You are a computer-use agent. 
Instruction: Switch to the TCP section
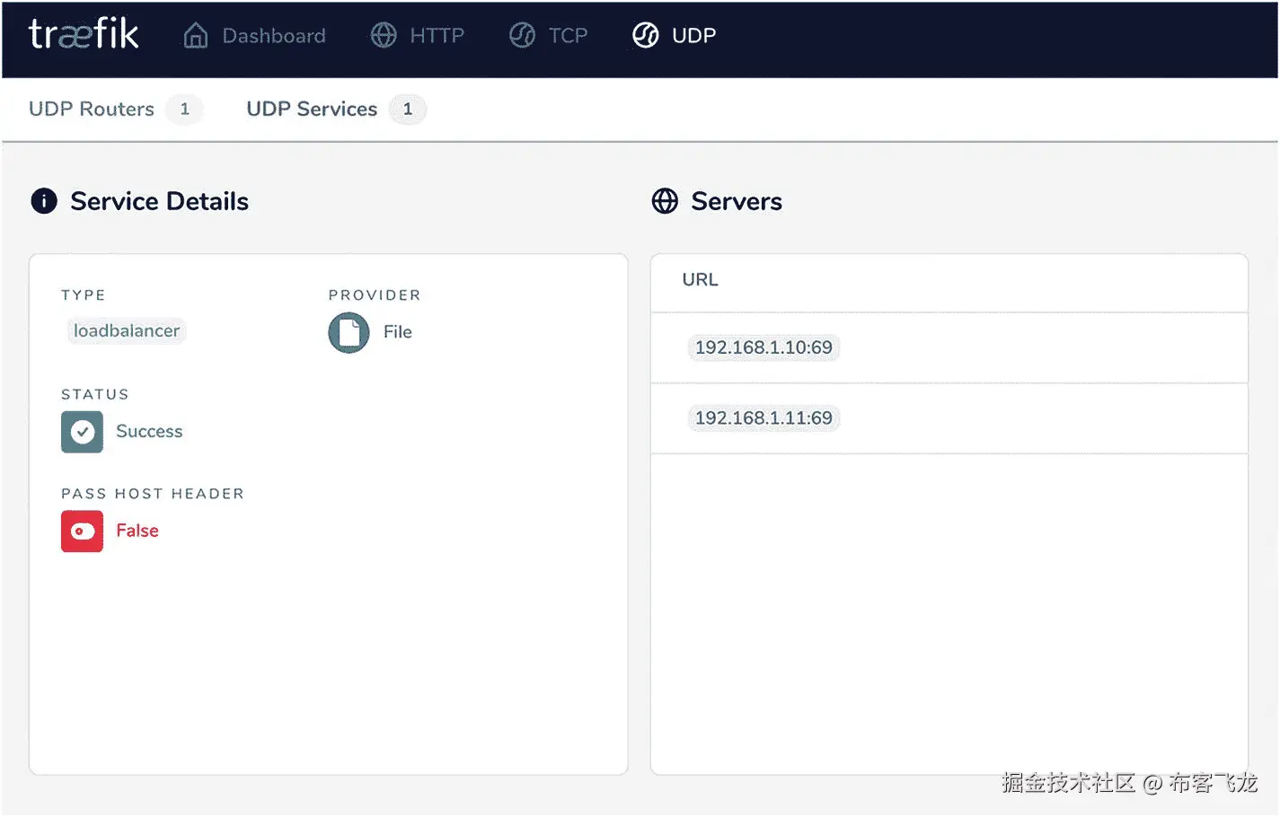(x=568, y=36)
